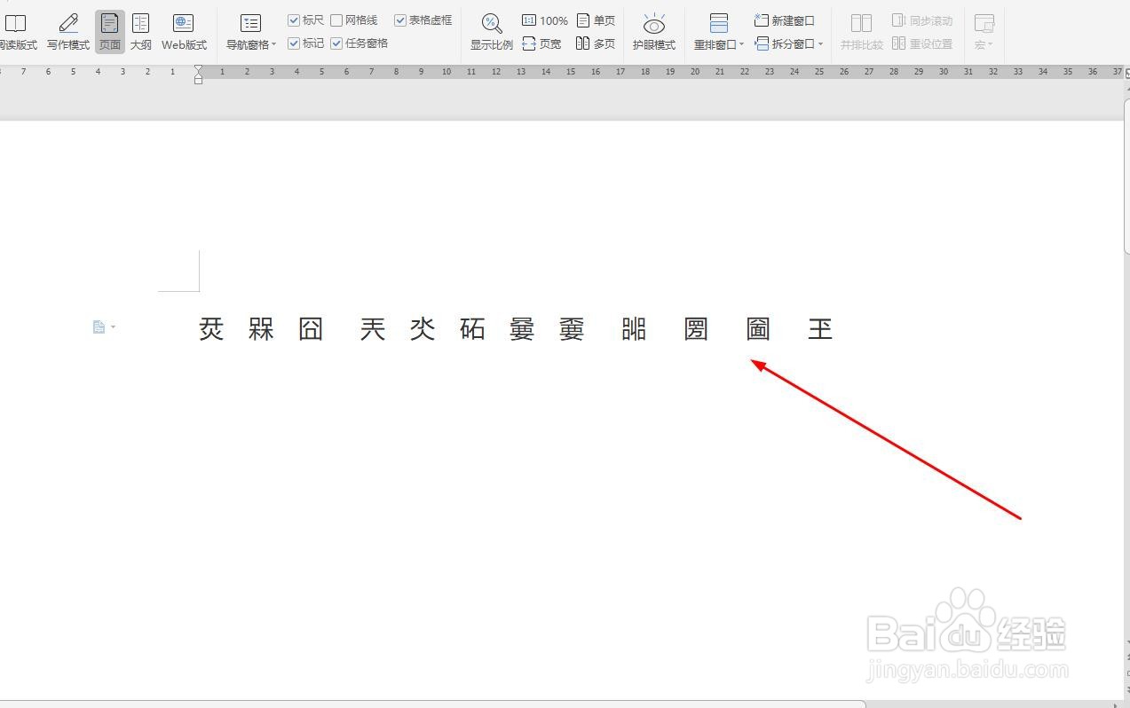Click the character 嫑 in document
Image resolution: width=1130 pixels, height=708 pixels.
pyautogui.click(x=572, y=329)
